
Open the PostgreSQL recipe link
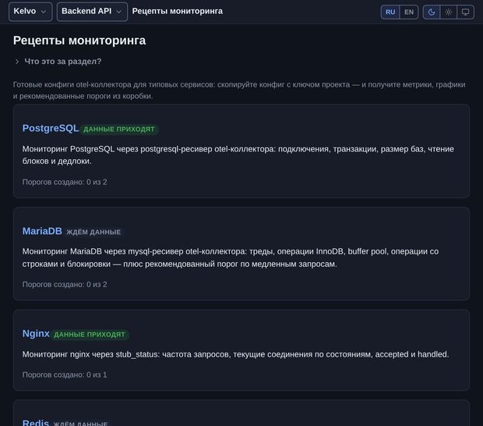tap(51, 128)
